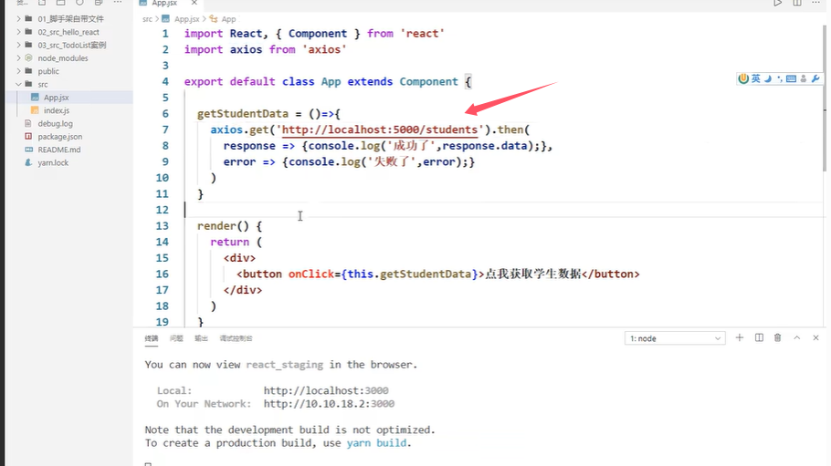
Task: Close the terminal panel
Action: click(815, 337)
